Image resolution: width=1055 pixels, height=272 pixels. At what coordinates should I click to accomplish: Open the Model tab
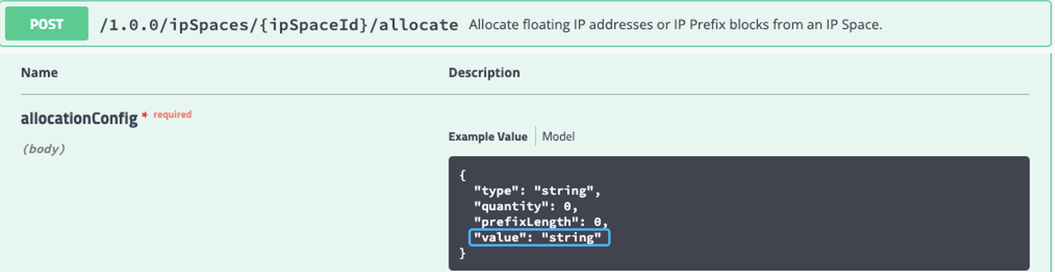tap(558, 137)
